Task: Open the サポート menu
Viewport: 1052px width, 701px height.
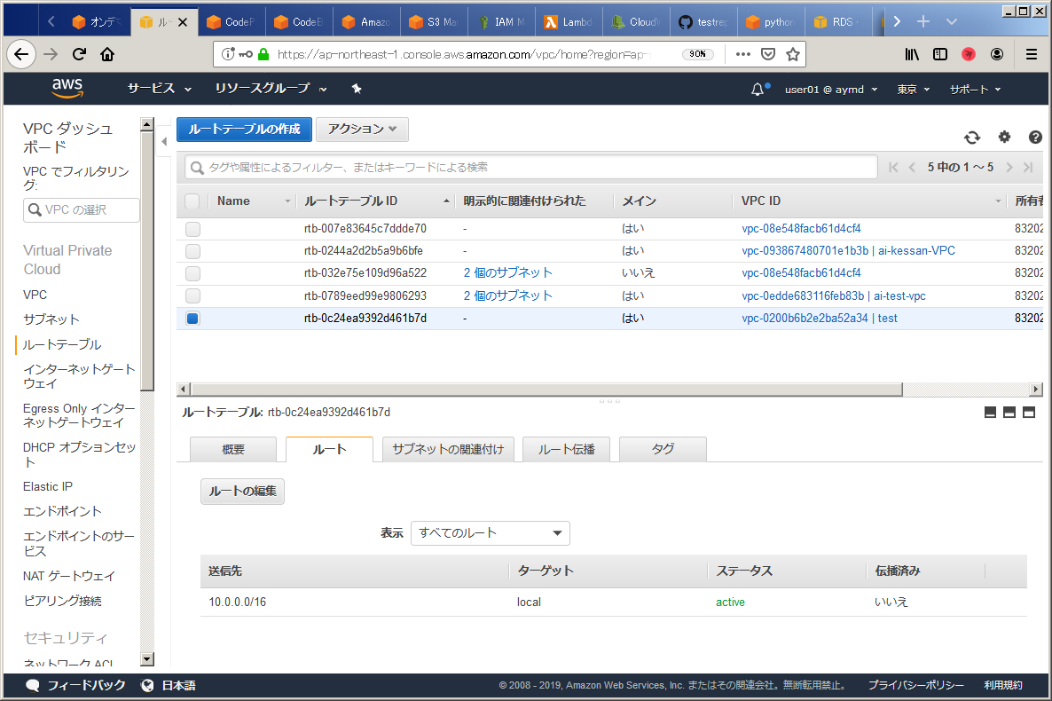Action: [975, 90]
